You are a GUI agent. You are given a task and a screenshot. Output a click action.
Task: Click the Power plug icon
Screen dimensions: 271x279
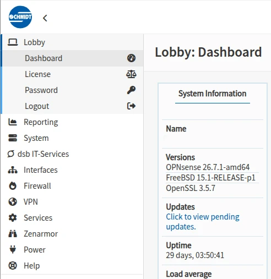coord(13,249)
